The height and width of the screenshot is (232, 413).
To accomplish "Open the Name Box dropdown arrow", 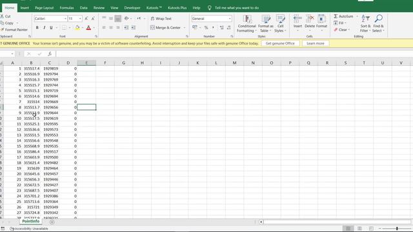I will (12, 54).
